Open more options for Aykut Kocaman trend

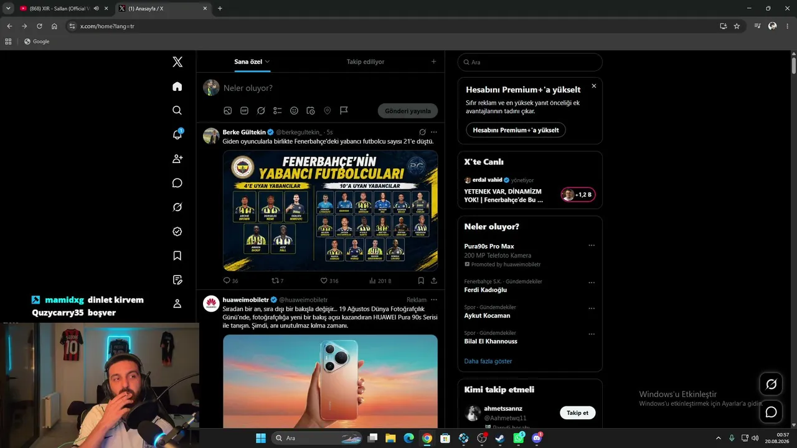(592, 308)
